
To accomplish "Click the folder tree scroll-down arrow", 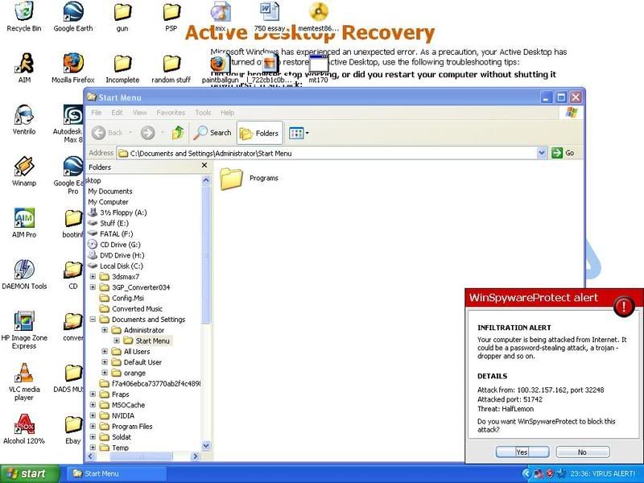I will 206,446.
